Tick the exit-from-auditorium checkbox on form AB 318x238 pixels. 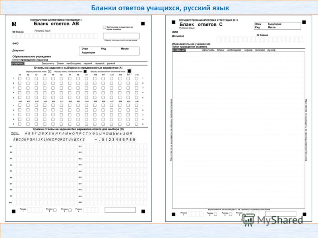tap(105, 27)
